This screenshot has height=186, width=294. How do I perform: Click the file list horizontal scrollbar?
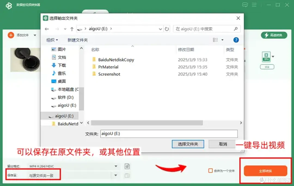147,123
